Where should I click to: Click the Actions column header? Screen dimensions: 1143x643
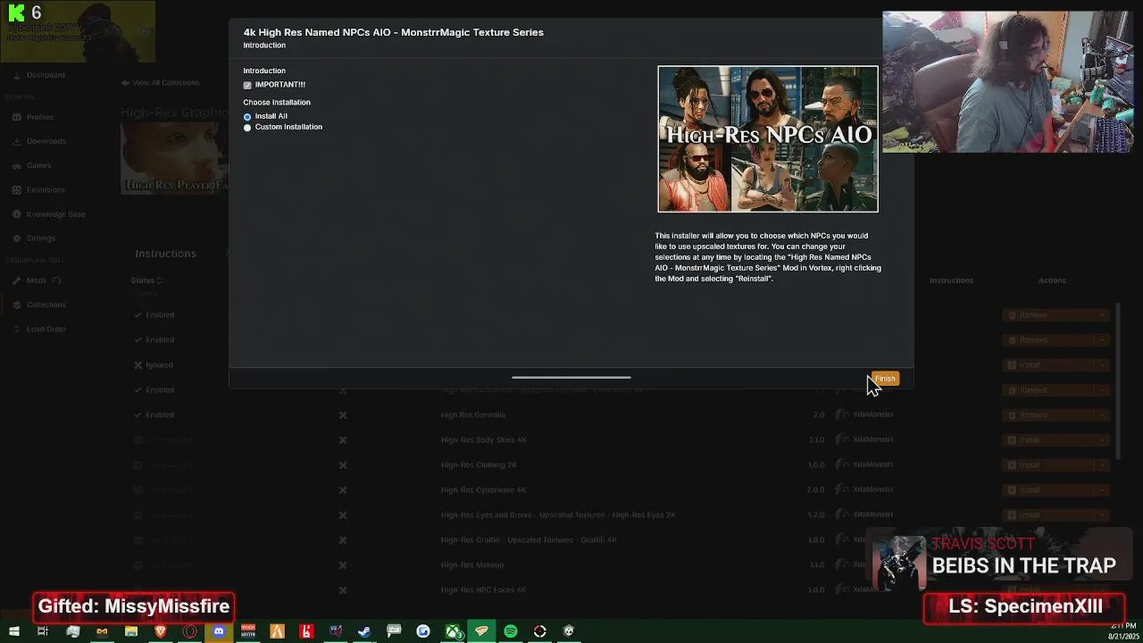(x=1052, y=280)
